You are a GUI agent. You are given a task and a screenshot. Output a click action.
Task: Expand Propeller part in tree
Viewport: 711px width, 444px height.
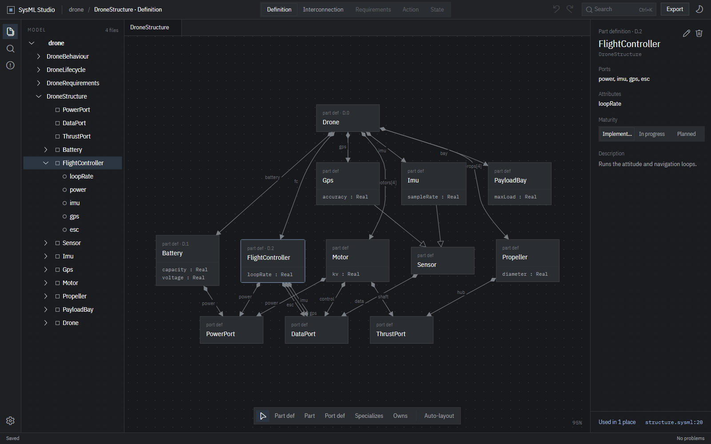point(46,296)
